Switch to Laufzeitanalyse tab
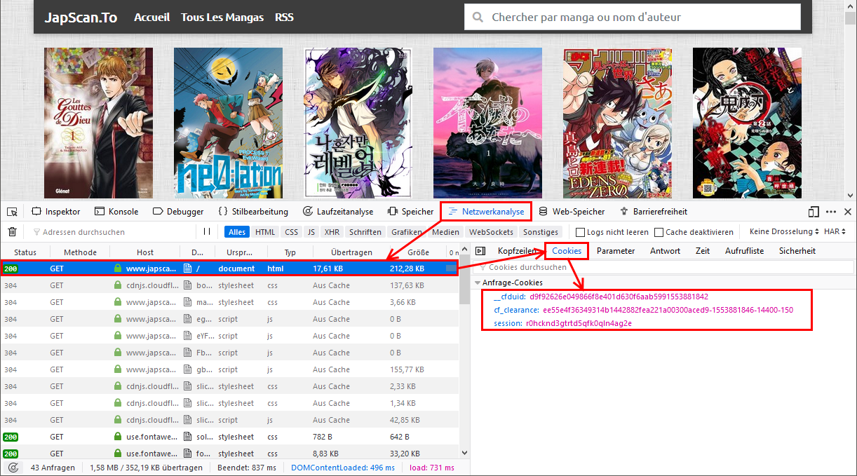 (x=338, y=212)
